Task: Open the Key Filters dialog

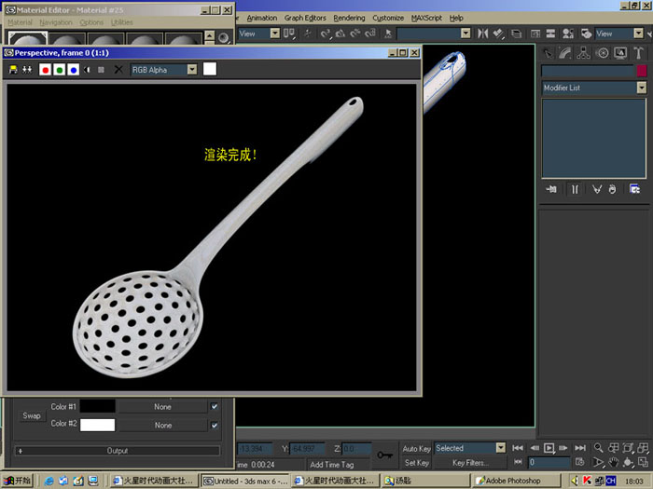Action: click(x=470, y=462)
